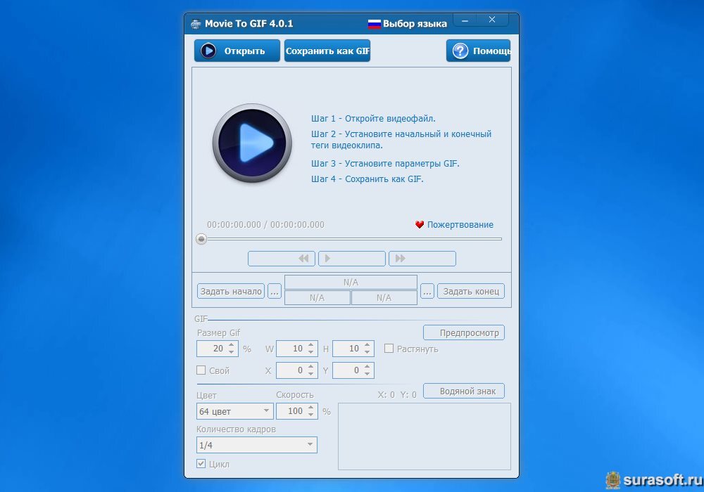
Task: Decrease the GIF size percent spinner
Action: [x=231, y=352]
